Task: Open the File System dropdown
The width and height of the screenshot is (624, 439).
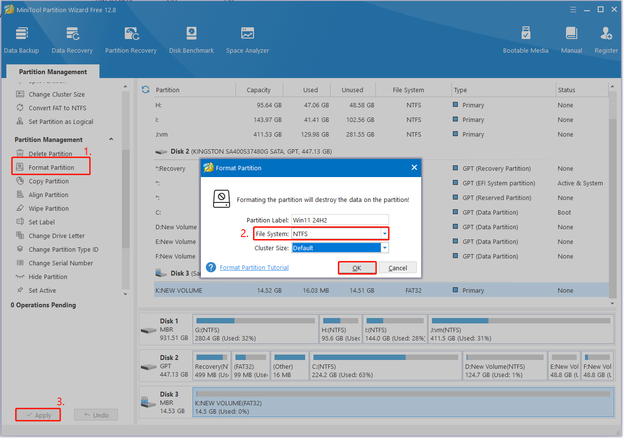Action: click(385, 234)
